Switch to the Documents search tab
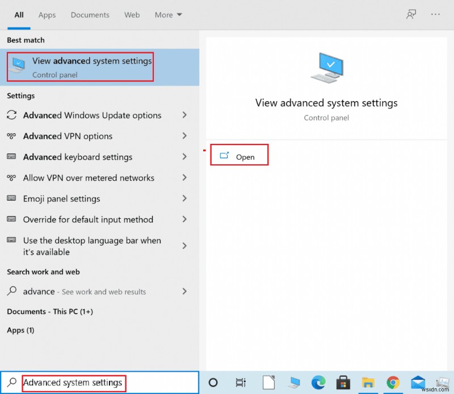Image resolution: width=454 pixels, height=394 pixels. coord(90,15)
